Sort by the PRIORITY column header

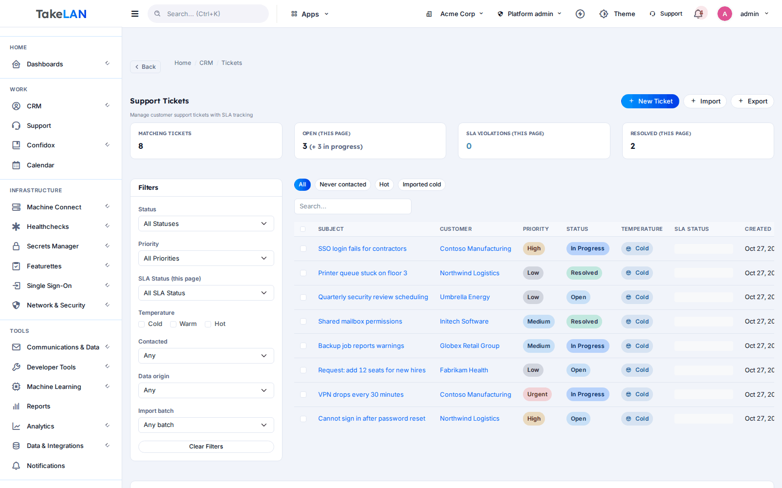pyautogui.click(x=536, y=229)
